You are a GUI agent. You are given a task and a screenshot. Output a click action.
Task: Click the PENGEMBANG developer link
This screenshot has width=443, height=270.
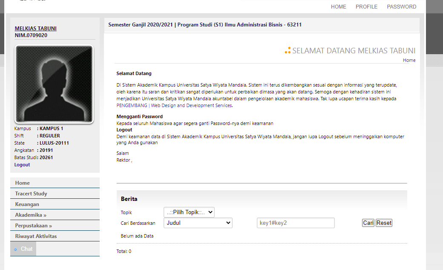(x=132, y=105)
